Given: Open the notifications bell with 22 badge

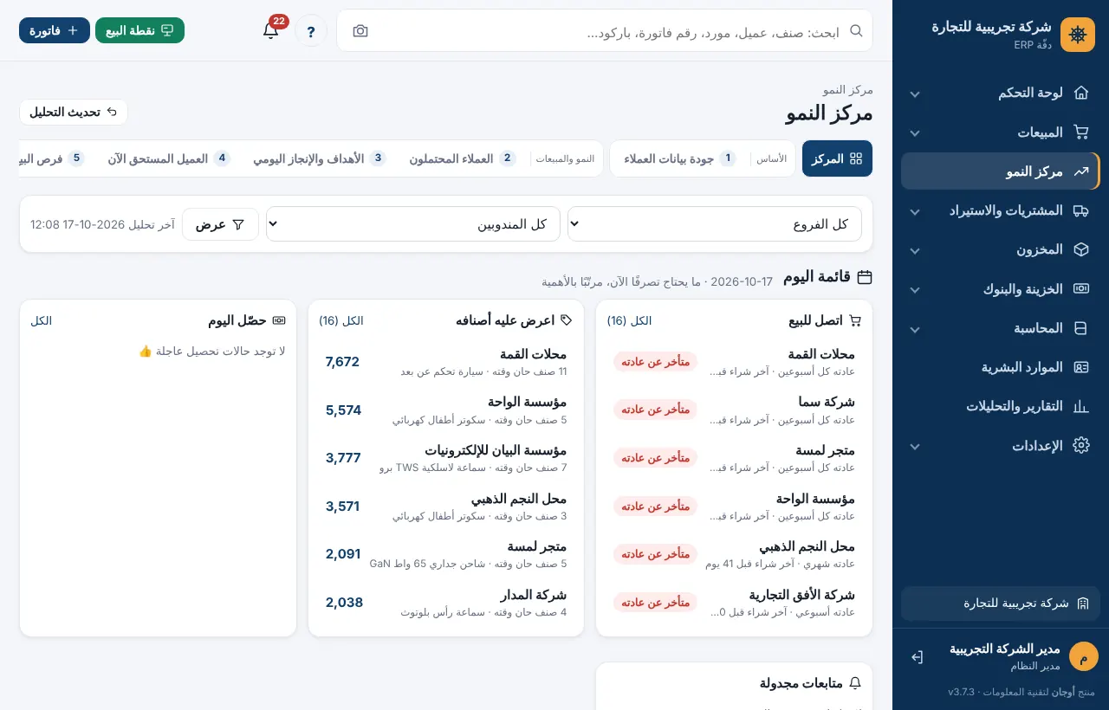Looking at the screenshot, I should (x=271, y=30).
